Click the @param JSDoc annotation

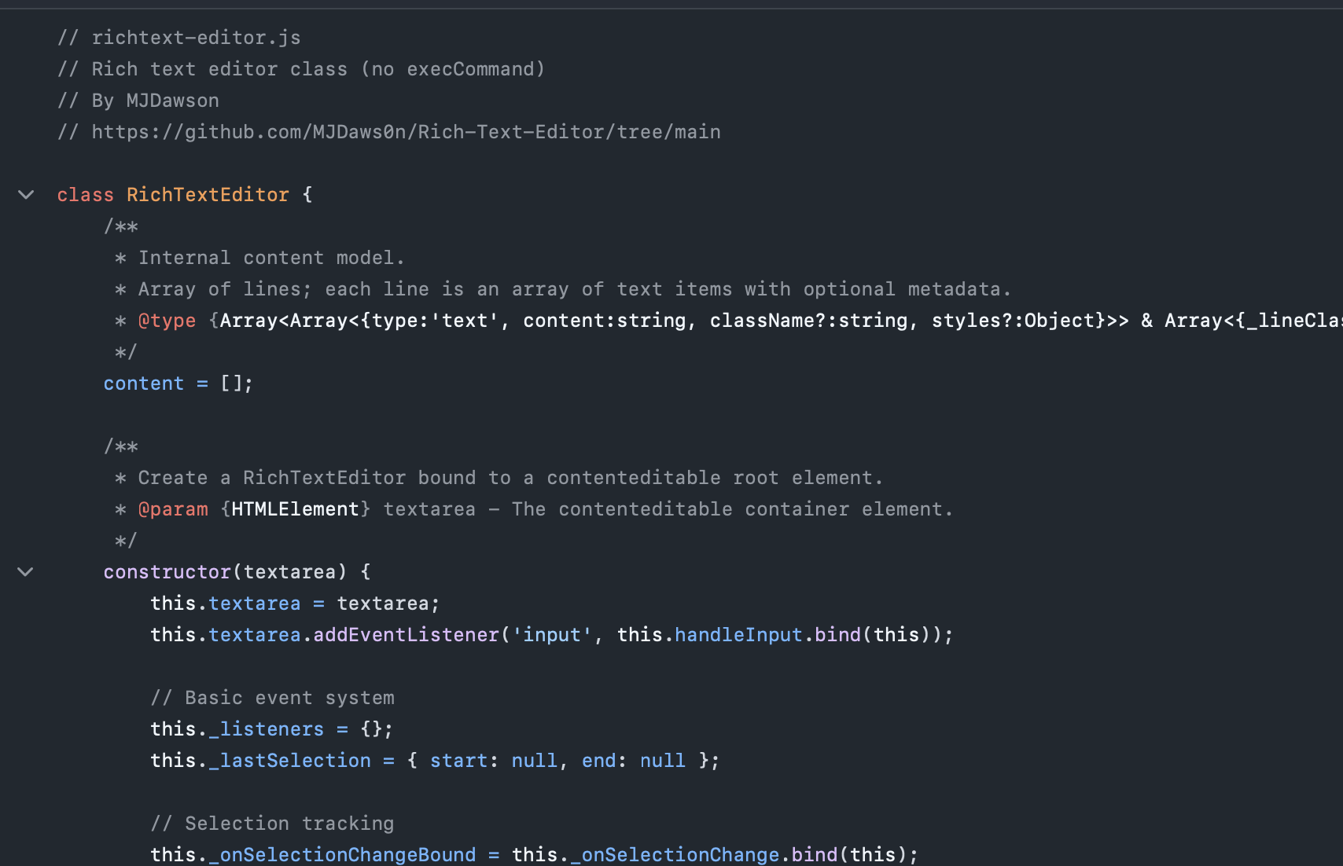174,508
